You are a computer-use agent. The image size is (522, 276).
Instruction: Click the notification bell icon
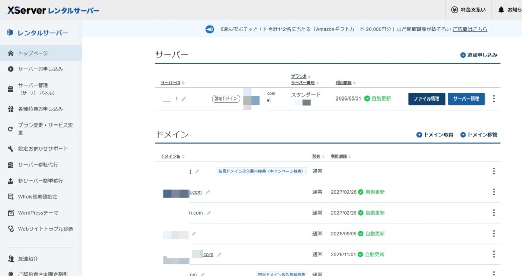501,10
